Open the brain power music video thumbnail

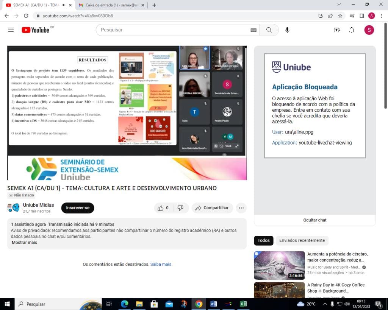(x=279, y=265)
